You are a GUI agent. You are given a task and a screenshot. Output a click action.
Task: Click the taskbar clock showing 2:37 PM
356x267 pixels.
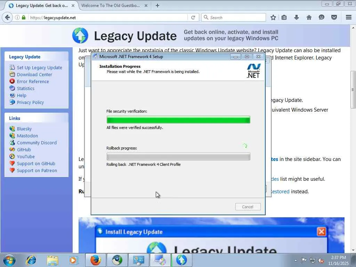pyautogui.click(x=338, y=260)
